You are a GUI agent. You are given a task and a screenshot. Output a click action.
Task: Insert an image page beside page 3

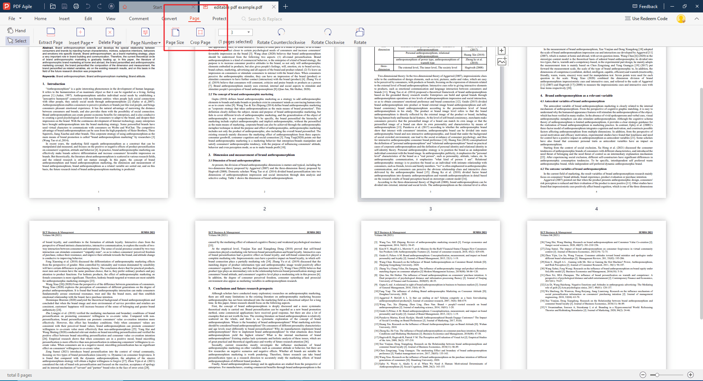(502, 61)
